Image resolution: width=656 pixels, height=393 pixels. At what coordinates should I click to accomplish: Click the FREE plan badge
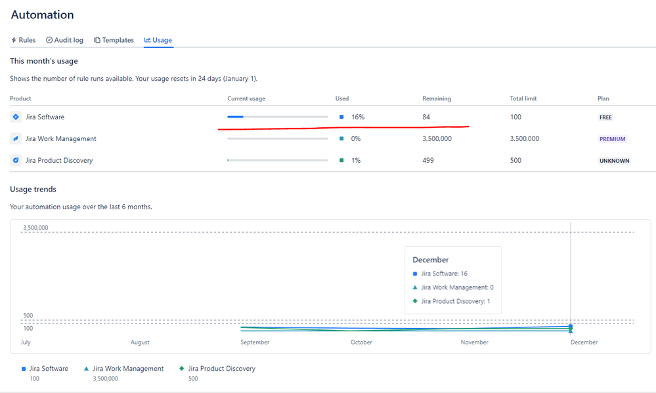[605, 117]
